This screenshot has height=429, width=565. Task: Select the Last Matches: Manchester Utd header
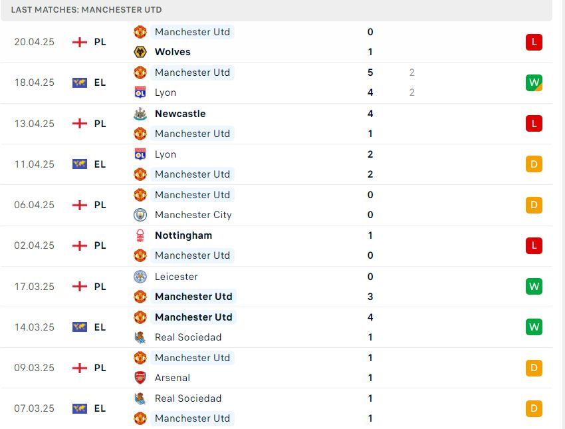click(86, 10)
